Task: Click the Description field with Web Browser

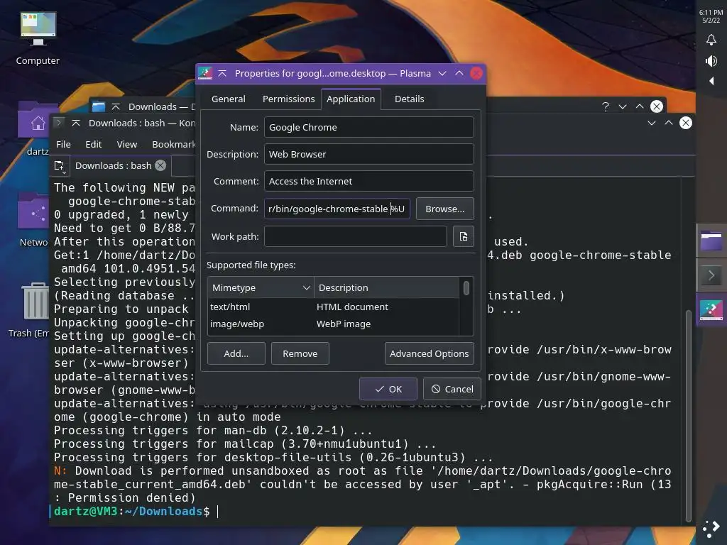Action: click(369, 154)
